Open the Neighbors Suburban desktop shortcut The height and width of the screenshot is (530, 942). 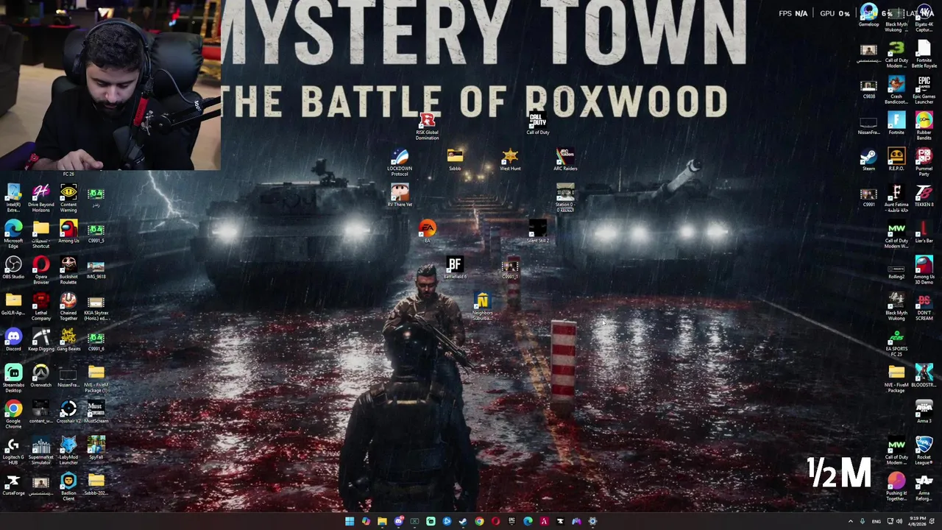(482, 307)
